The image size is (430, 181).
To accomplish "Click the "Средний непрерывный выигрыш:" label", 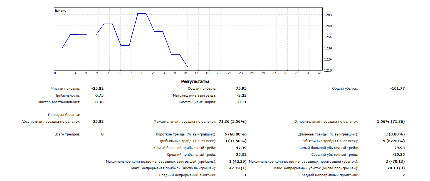I will [x=188, y=175].
